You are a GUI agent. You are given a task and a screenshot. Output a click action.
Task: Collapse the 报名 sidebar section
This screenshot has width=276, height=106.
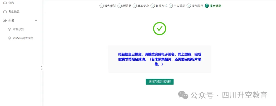point(20,20)
